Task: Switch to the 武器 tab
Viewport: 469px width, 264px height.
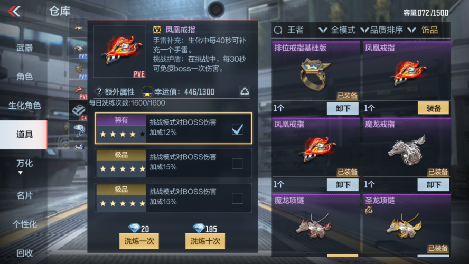Action: [x=24, y=48]
